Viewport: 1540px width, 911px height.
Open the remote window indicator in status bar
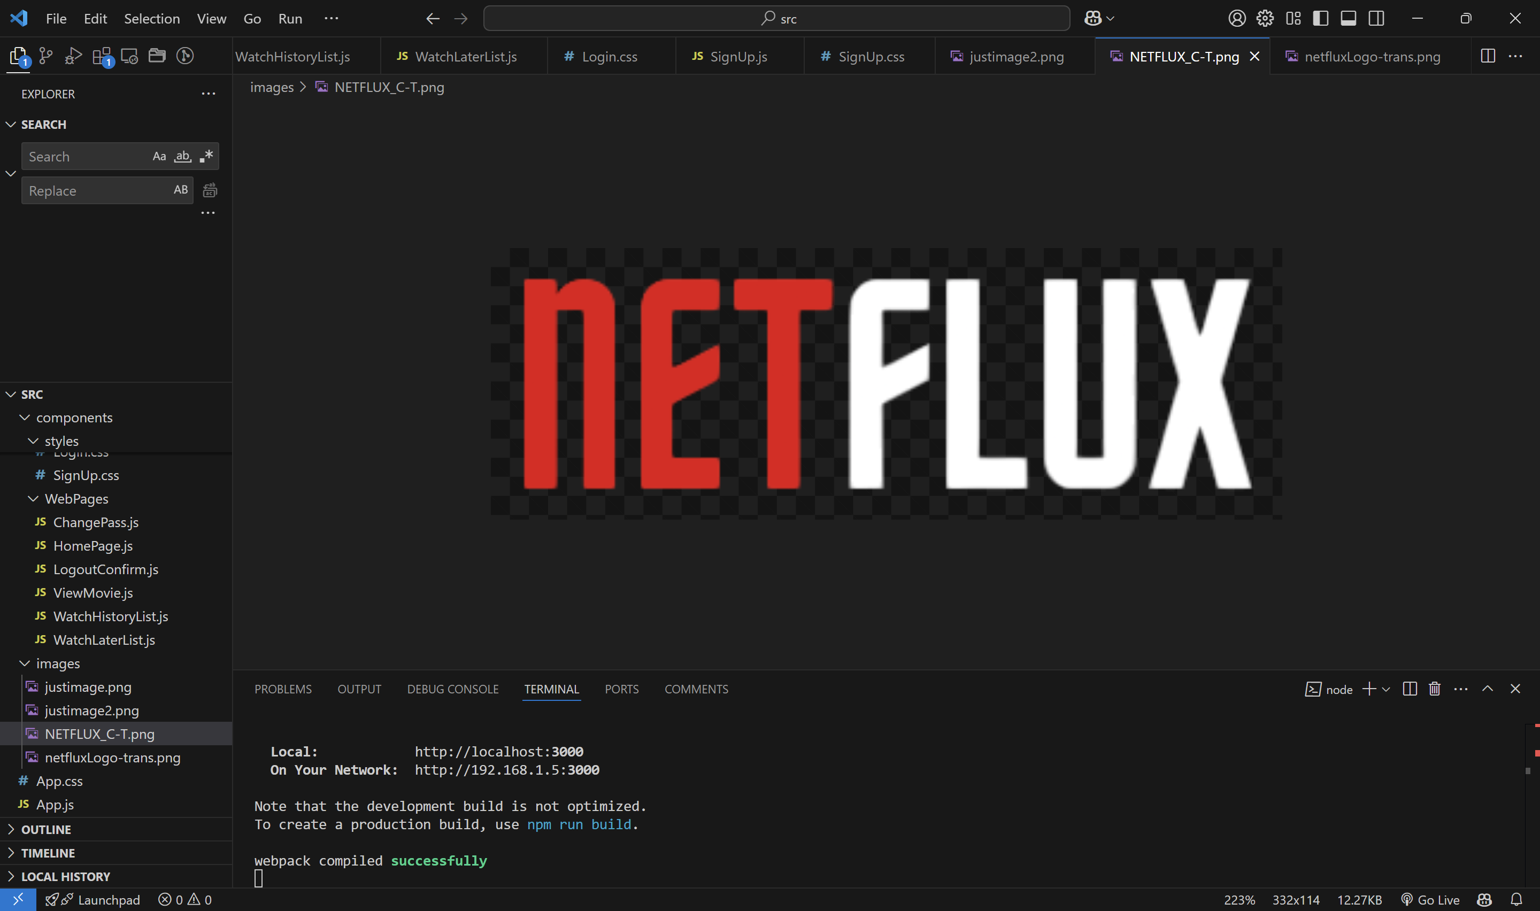(18, 899)
